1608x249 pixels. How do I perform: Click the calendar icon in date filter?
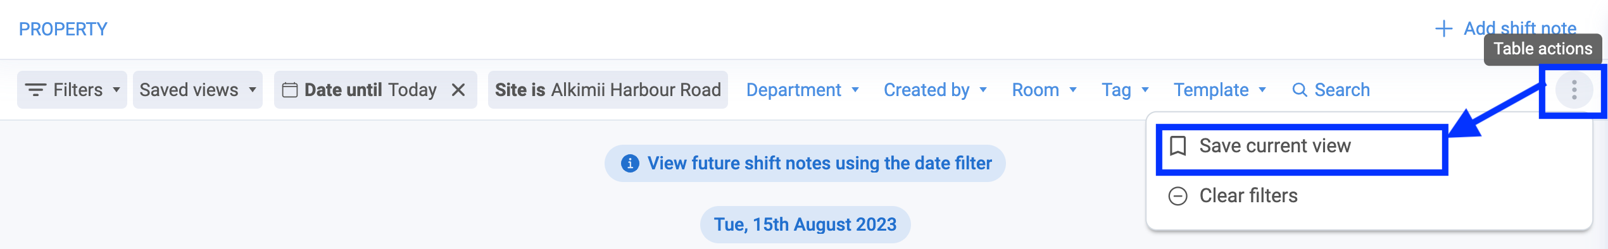290,90
